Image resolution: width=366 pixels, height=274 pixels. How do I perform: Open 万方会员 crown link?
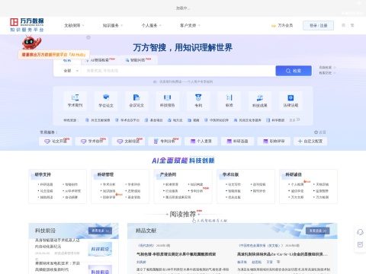click(x=282, y=25)
